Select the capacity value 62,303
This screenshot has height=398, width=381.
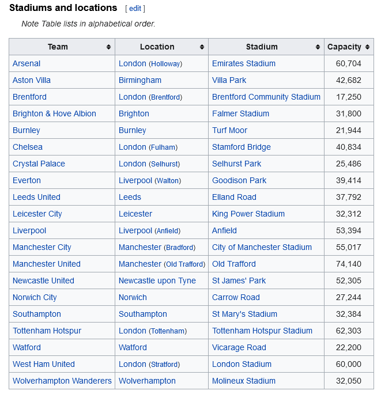tap(349, 331)
